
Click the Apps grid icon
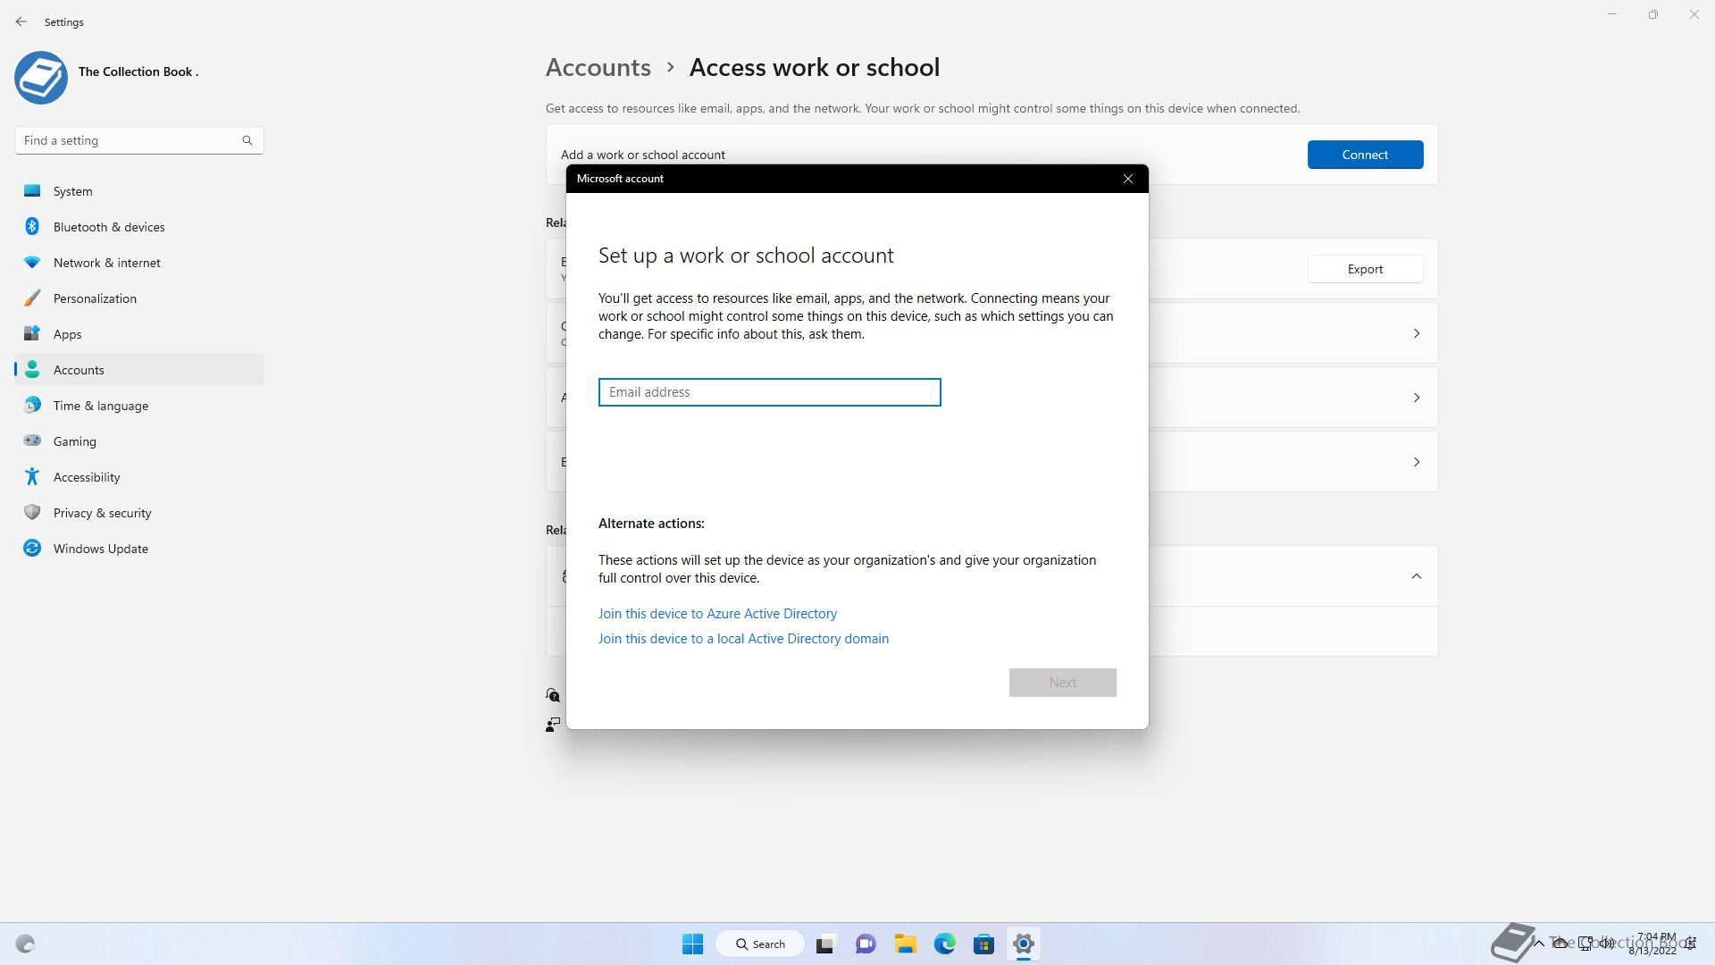tap(32, 333)
